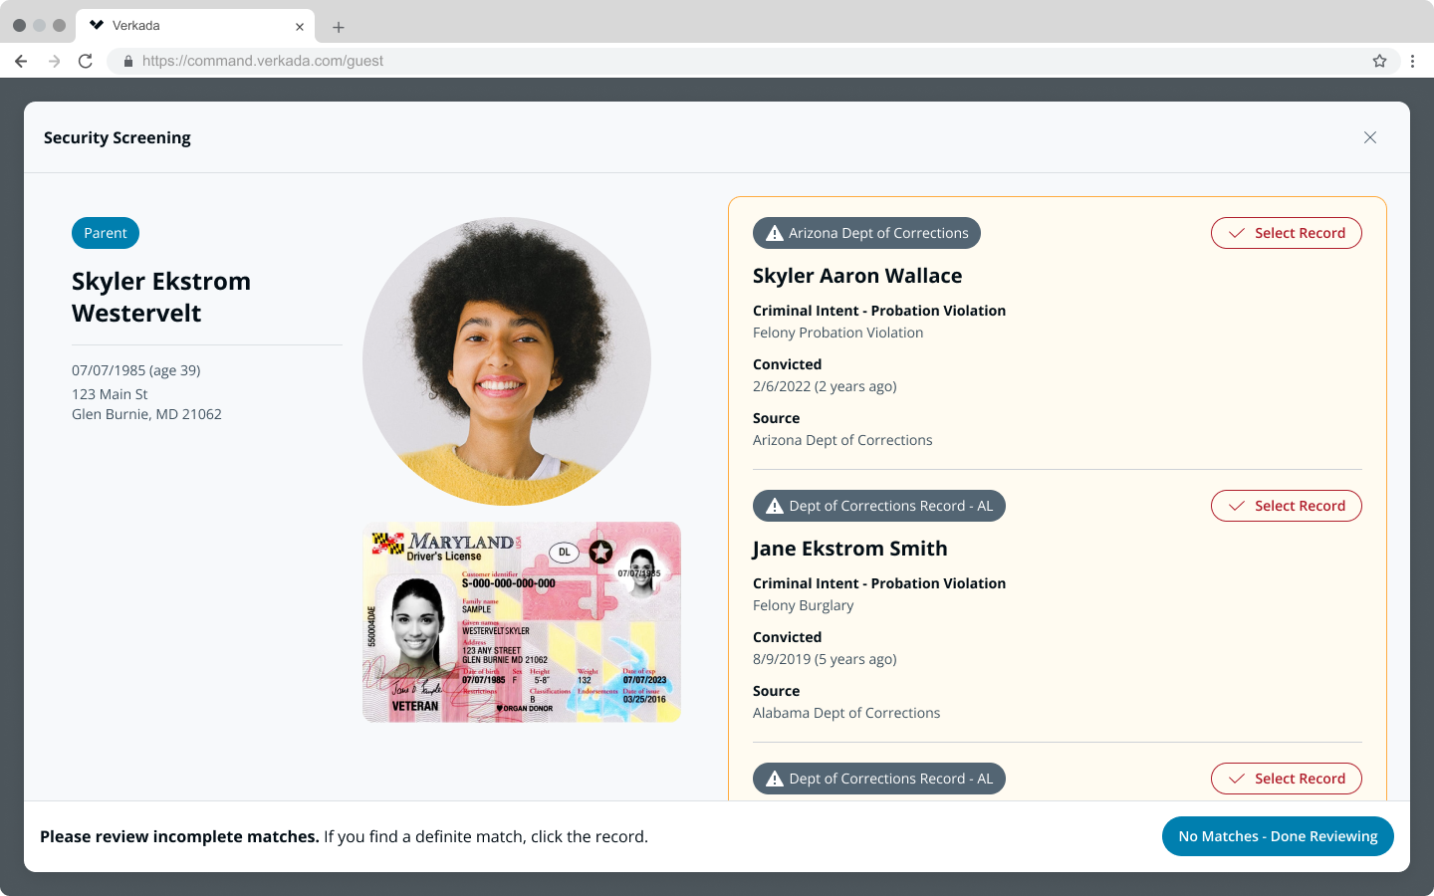This screenshot has height=896, width=1434.
Task: Click the URL address bar
Action: [697, 61]
